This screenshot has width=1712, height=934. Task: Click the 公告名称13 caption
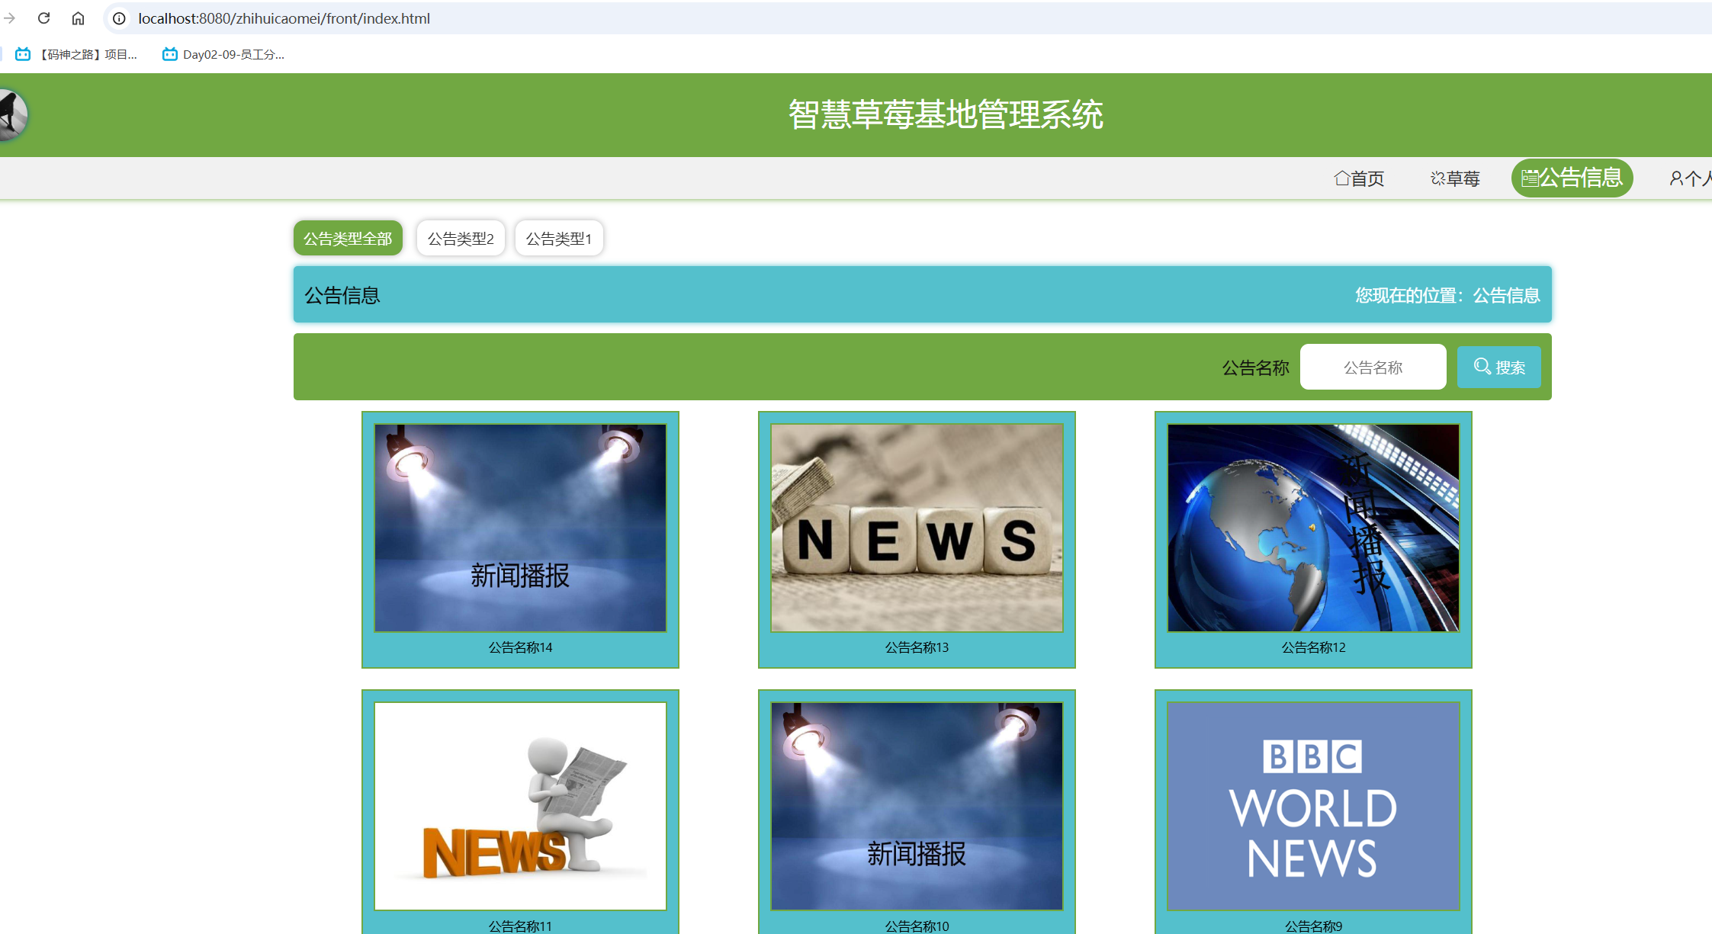point(917,647)
